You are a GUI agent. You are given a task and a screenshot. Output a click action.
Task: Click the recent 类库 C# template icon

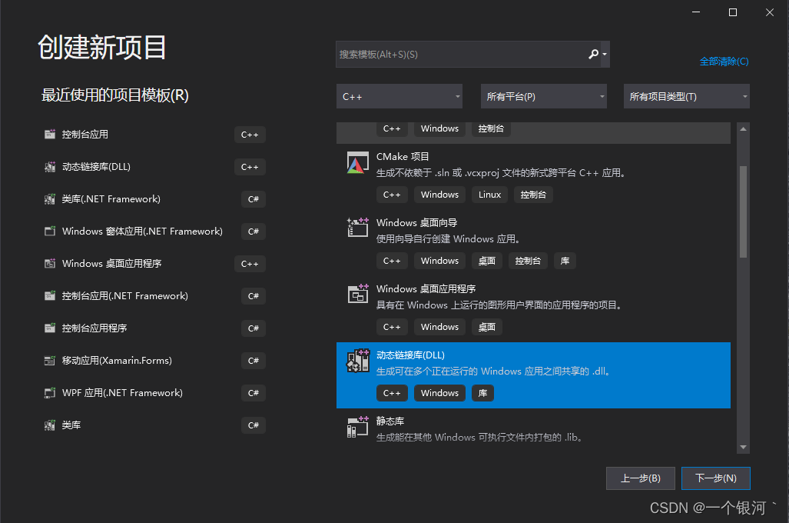coord(50,425)
